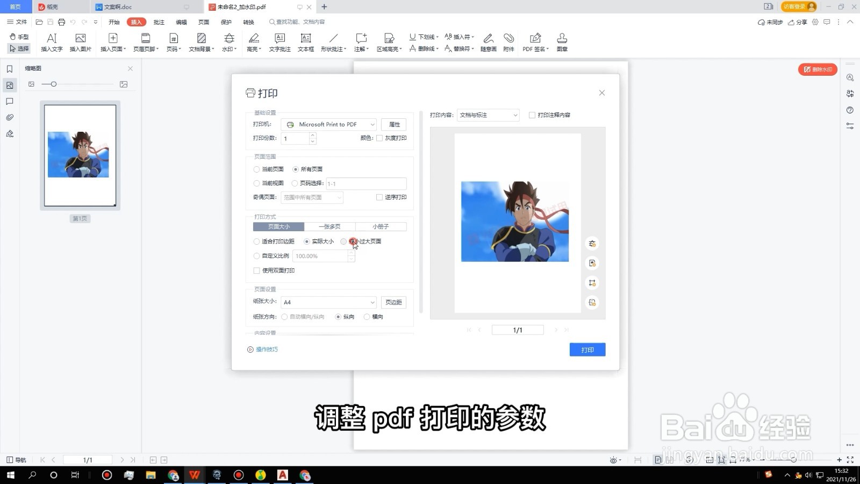Click the eye protection mode icon
The height and width of the screenshot is (484, 860).
pyautogui.click(x=614, y=460)
